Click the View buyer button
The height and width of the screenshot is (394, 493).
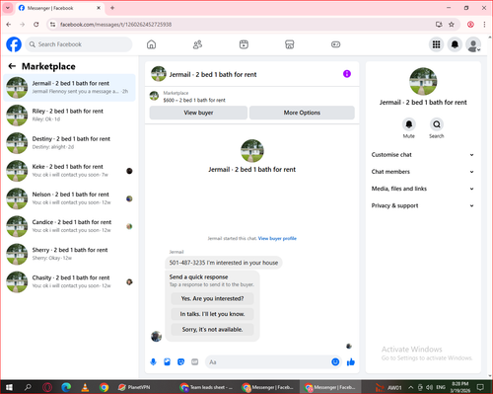198,113
